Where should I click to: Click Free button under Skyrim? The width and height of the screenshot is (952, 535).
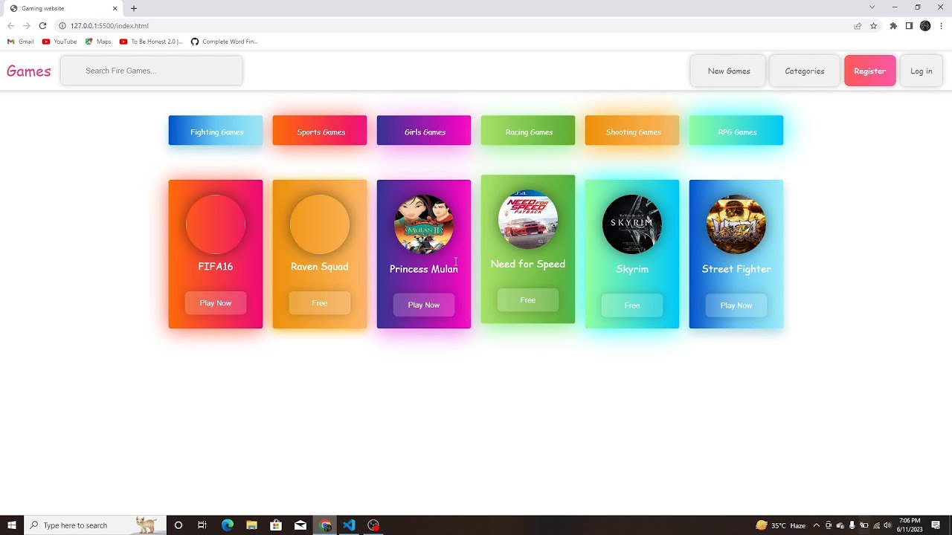pos(632,305)
